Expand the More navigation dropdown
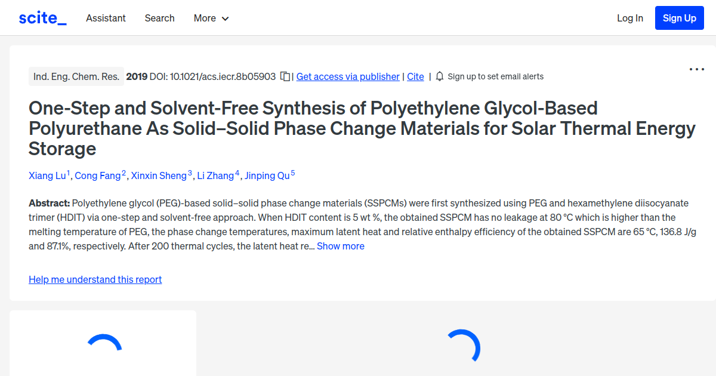The height and width of the screenshot is (376, 716). point(211,18)
